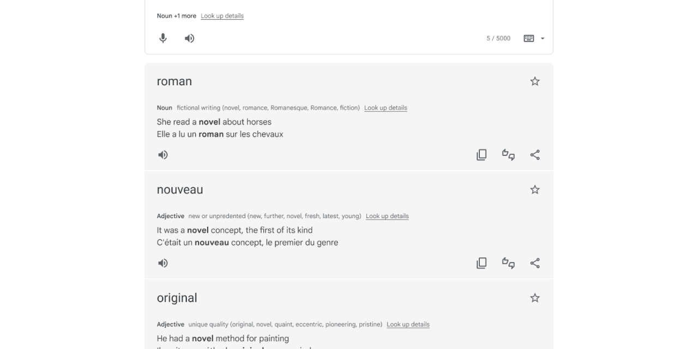Viewport: 698px width, 349px height.
Task: Click the 'nouveau' translation heading
Action: (180, 190)
